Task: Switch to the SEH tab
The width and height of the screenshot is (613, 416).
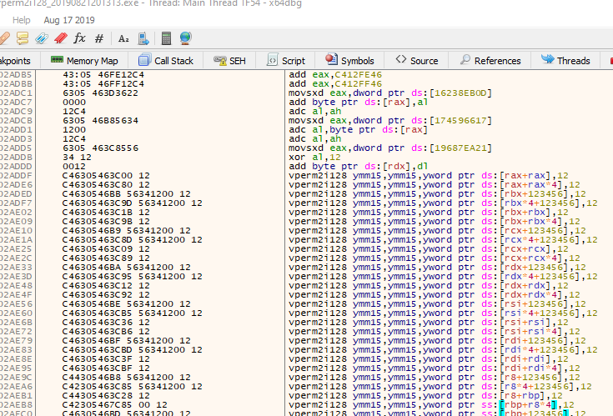Action: click(229, 61)
